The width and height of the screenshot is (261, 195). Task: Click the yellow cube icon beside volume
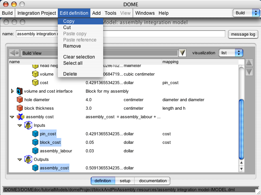point(35,74)
